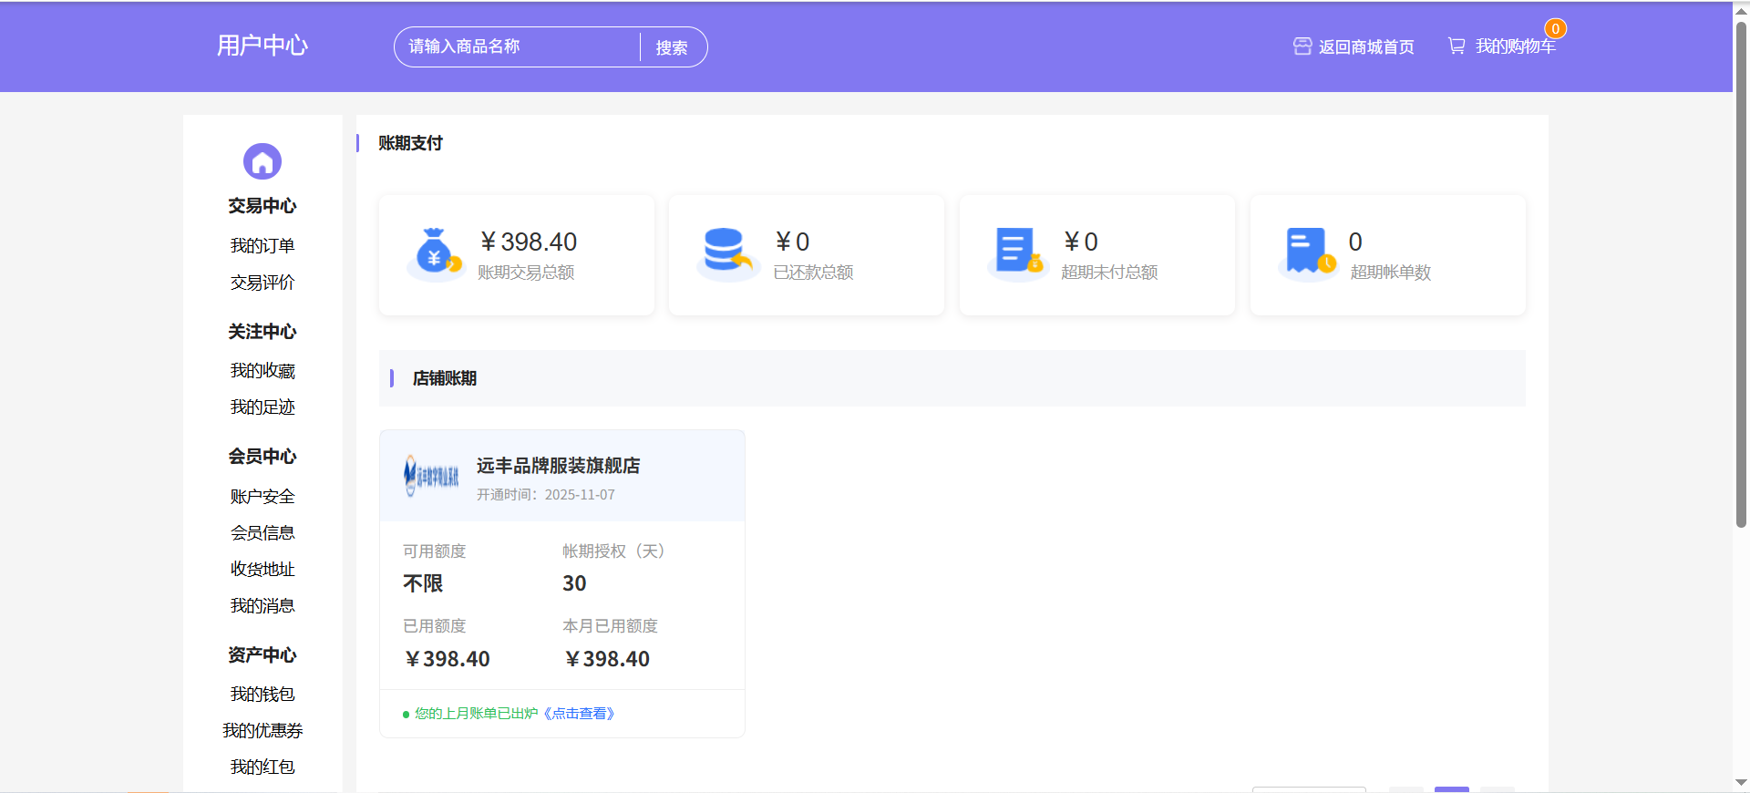Click the orange cart count badge
Viewport: 1750px width, 793px height.
[1555, 29]
